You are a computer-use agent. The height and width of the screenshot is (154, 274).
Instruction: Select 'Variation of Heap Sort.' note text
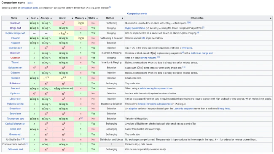(137, 119)
